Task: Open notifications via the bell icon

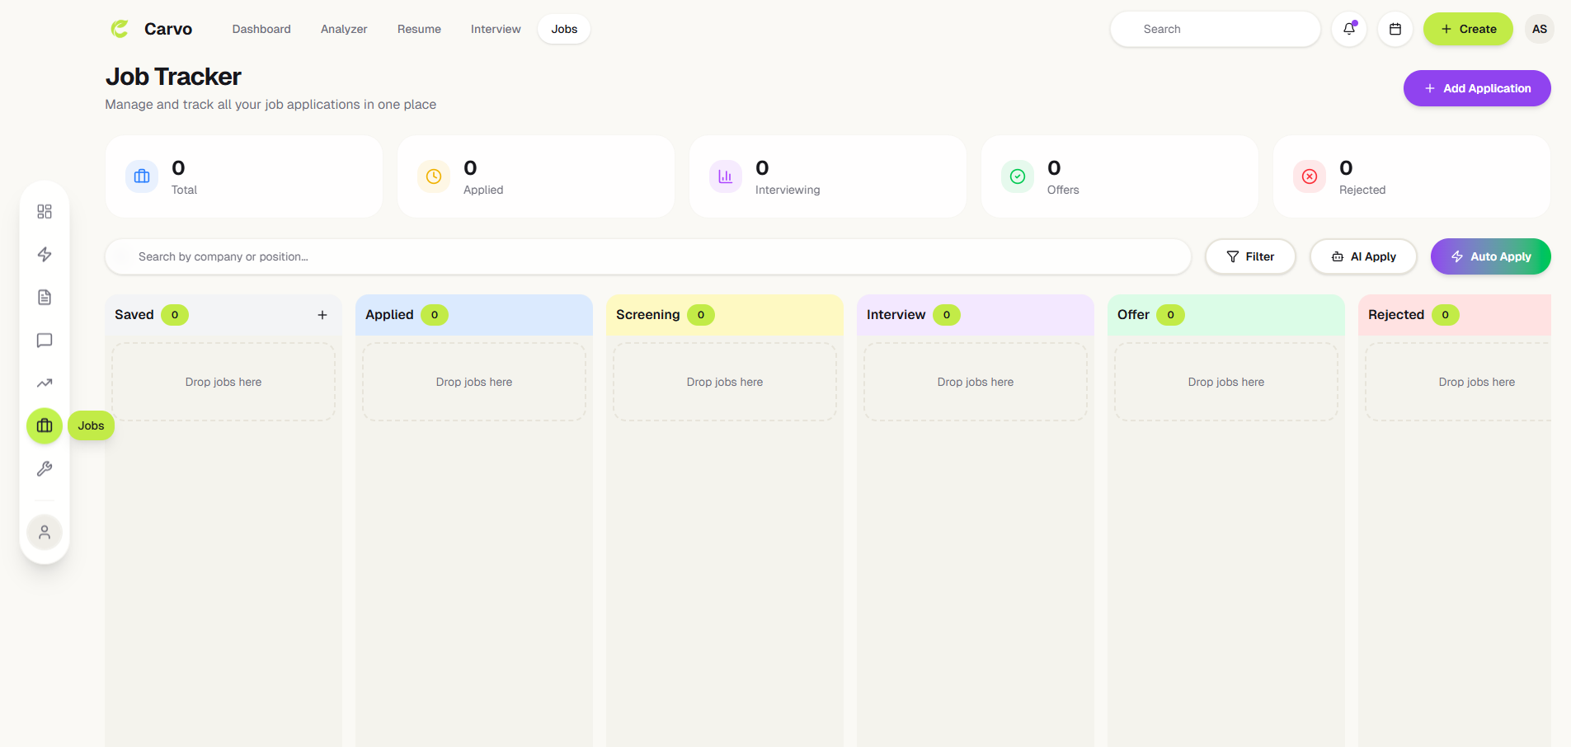Action: tap(1349, 28)
